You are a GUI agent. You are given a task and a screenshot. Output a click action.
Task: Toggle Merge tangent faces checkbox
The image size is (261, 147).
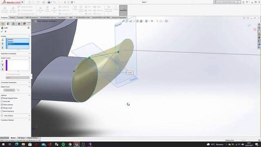pos(2,98)
